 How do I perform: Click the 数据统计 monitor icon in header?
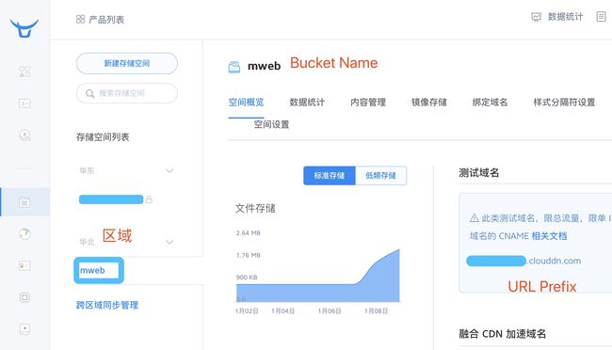[537, 17]
